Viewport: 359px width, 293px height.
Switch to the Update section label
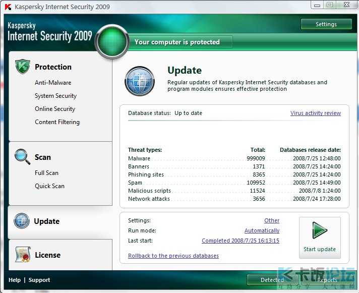pyautogui.click(x=47, y=221)
